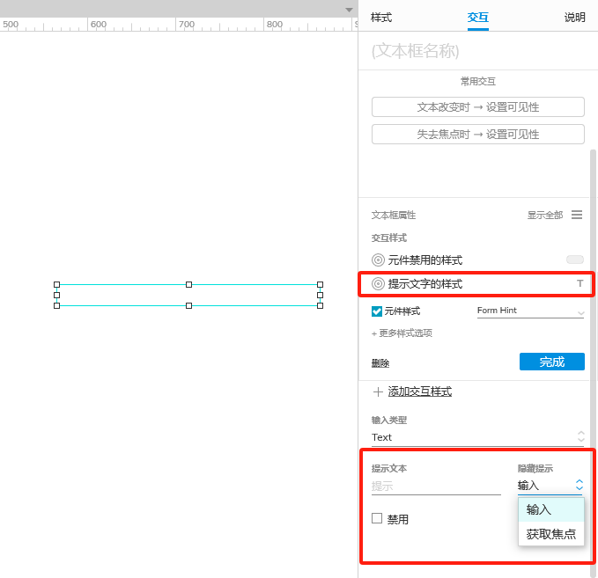
Task: Click the plus icon before 添加交互样式
Action: point(378,391)
